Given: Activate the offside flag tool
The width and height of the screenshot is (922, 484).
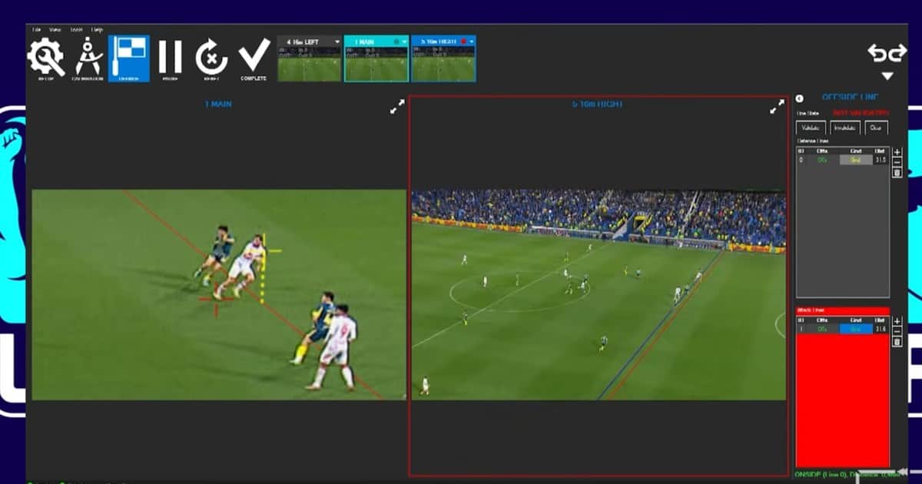Looking at the screenshot, I should pos(128,58).
